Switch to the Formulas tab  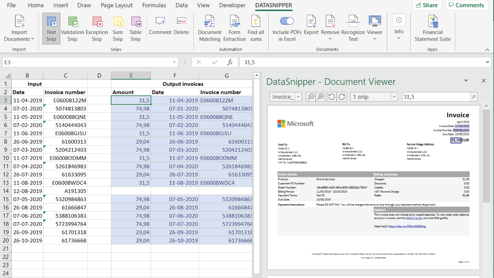(x=154, y=5)
